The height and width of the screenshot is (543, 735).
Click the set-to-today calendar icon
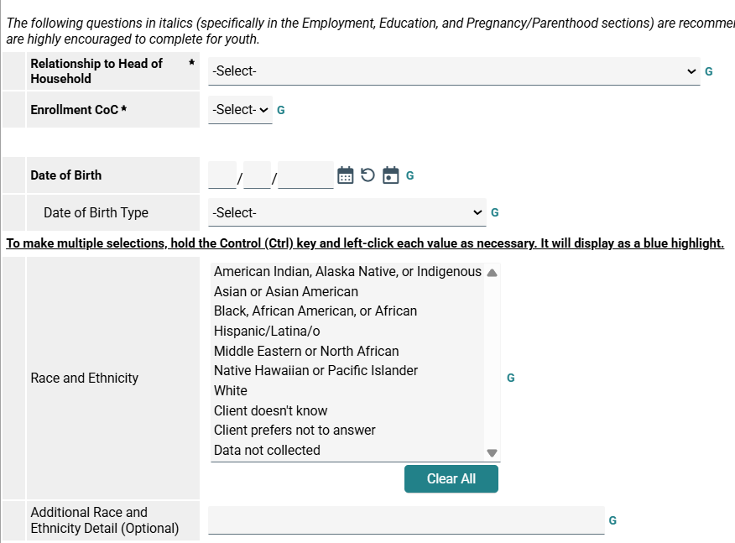pos(390,175)
